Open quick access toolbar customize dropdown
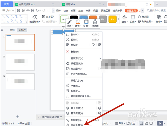The image size is (167, 126). coord(48,11)
